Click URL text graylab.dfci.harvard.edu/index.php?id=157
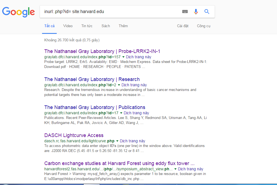This screenshot has height=185, width=277. coord(82,57)
